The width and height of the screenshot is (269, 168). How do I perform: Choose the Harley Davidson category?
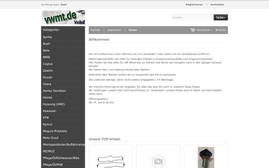[63, 90]
